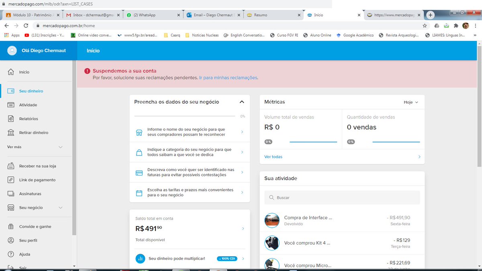
Task: Click the Ajuda question mark icon
Action: [x=11, y=254]
